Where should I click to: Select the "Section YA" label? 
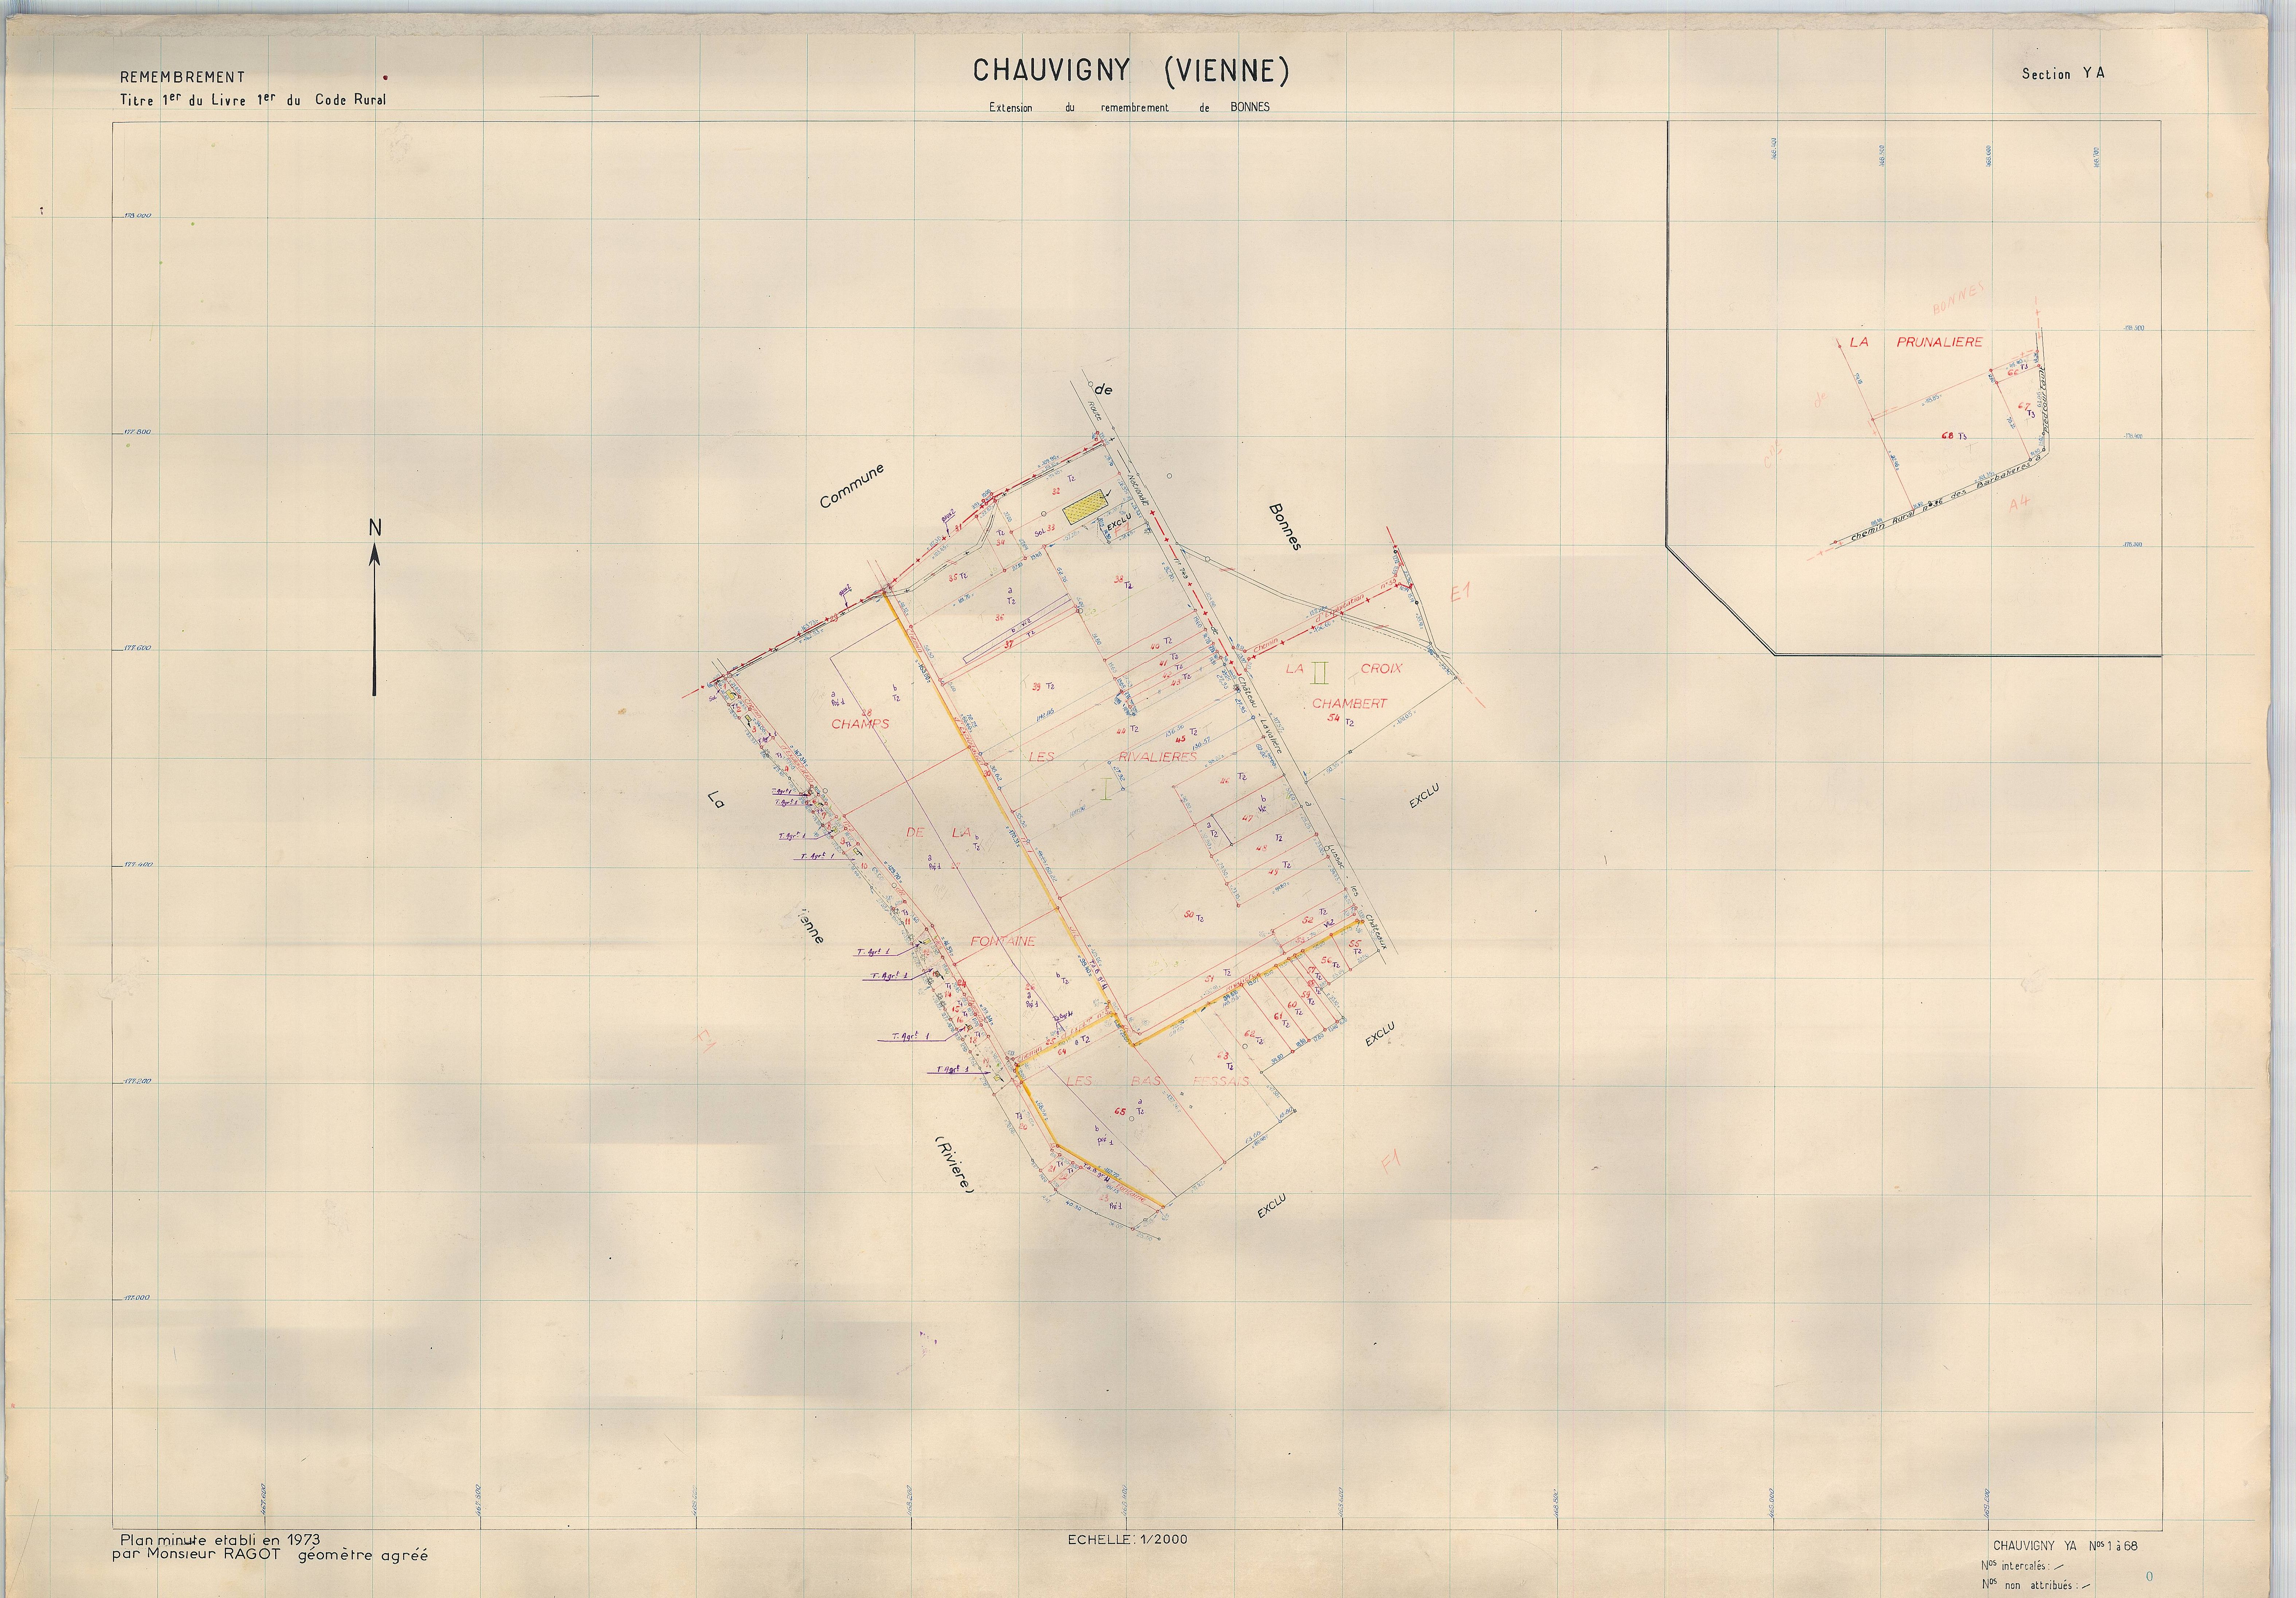coord(2063,74)
